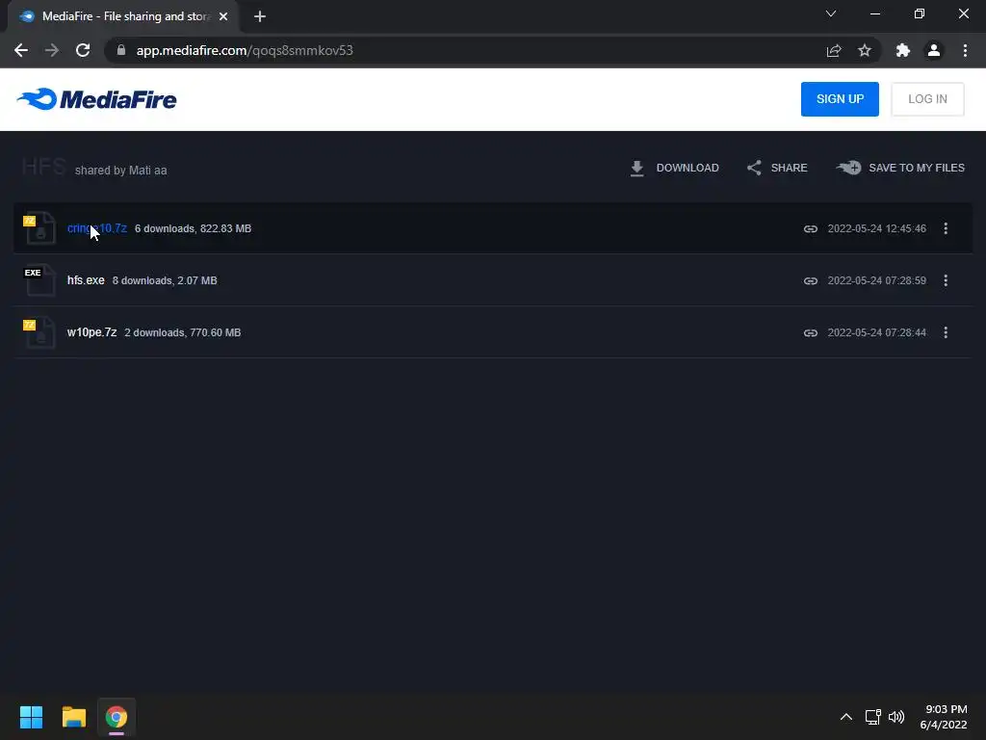This screenshot has width=986, height=740.
Task: Open a new browser tab
Action: (260, 16)
